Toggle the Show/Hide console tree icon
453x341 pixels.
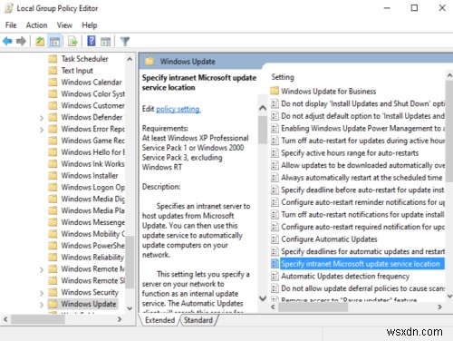coord(54,41)
